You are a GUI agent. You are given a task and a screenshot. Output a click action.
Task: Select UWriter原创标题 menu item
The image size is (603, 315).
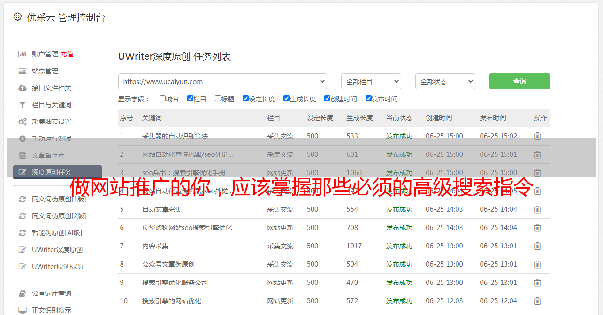pos(57,267)
